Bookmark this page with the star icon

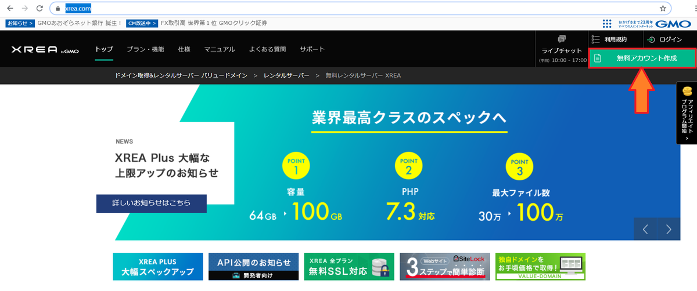663,9
